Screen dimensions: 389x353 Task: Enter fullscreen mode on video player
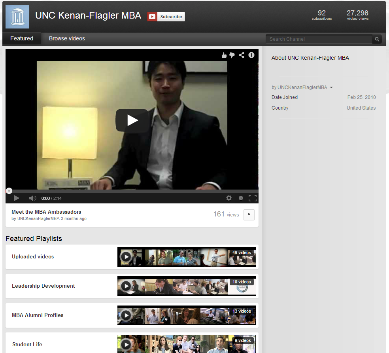point(253,198)
